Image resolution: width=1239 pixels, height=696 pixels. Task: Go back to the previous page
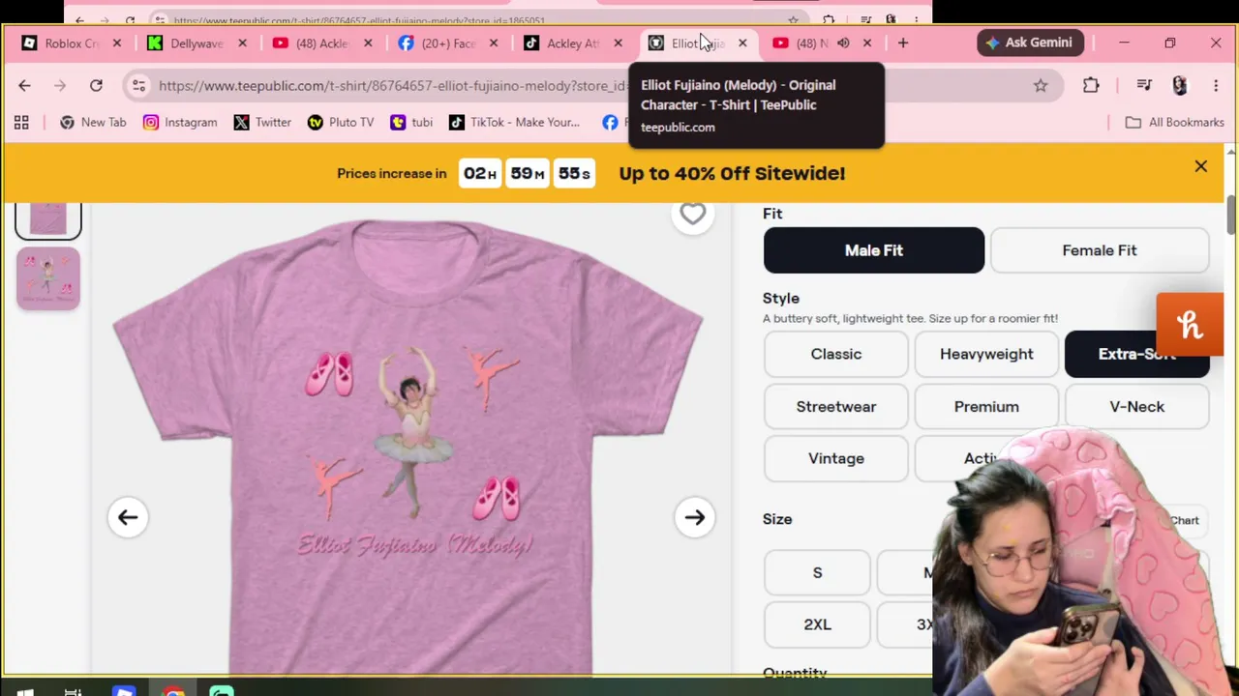[24, 86]
